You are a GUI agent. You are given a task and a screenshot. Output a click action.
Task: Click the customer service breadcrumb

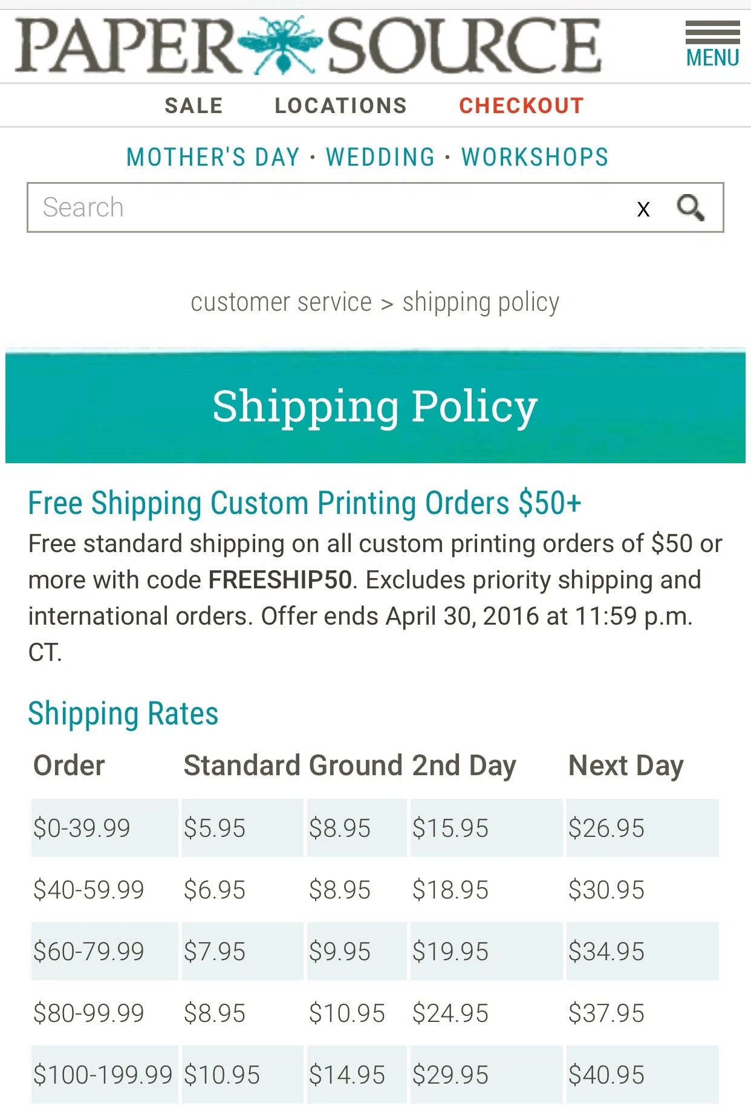click(281, 302)
